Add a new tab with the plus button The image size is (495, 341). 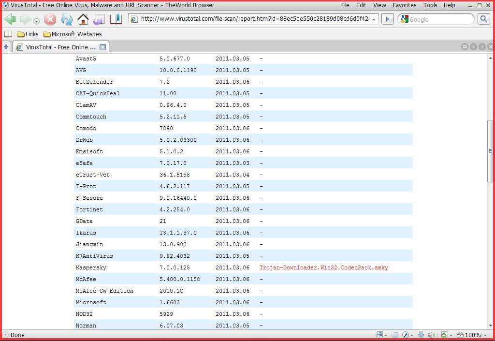tap(6, 47)
